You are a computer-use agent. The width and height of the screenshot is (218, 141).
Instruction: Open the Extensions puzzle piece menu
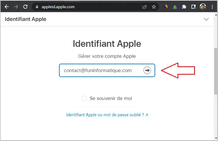[x=184, y=7]
